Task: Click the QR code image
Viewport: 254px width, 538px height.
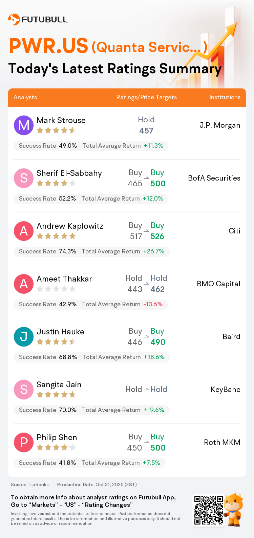Action: (x=208, y=510)
